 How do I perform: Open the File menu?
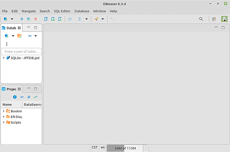pos(5,11)
